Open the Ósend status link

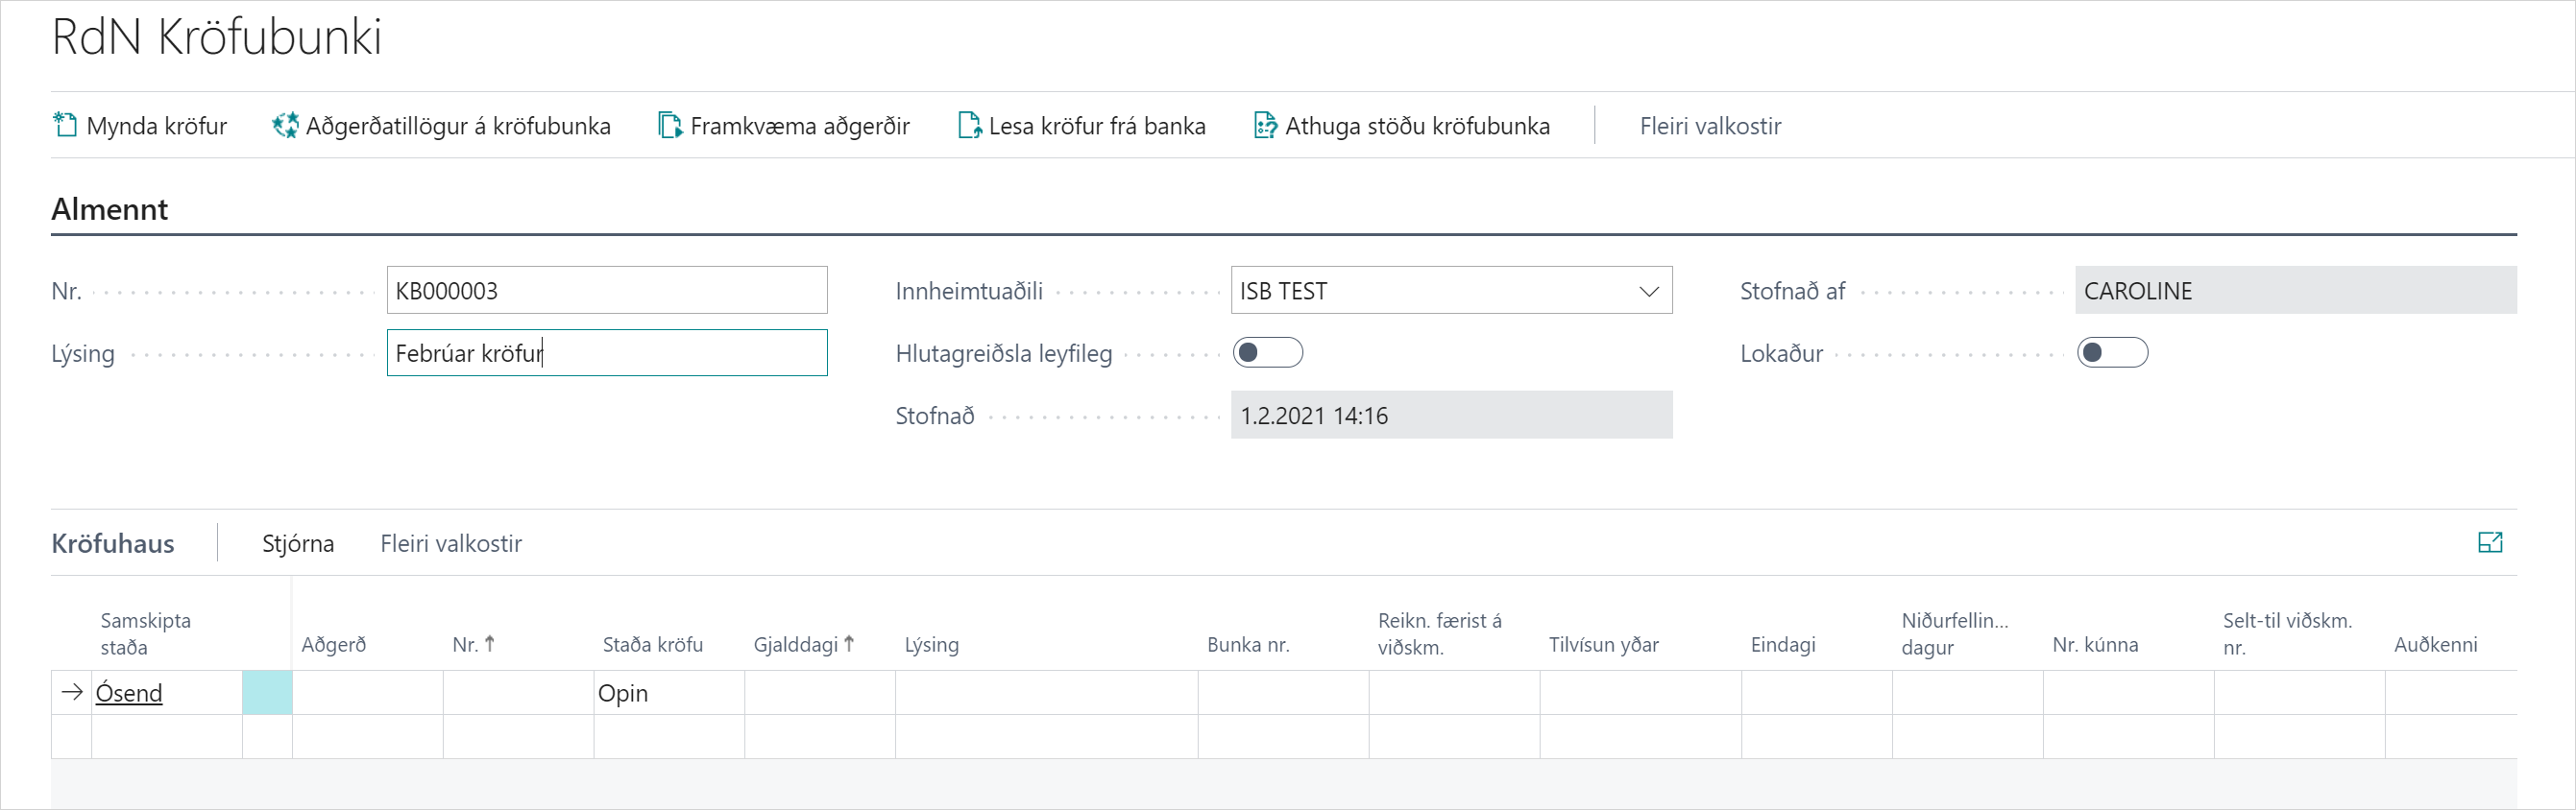click(129, 693)
